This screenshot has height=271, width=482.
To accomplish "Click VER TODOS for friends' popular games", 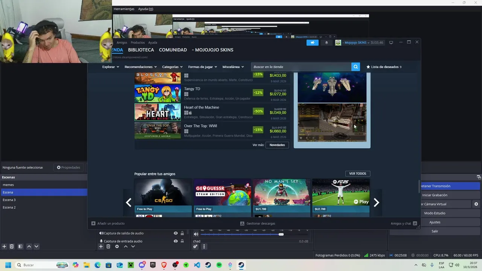I will coord(357,174).
